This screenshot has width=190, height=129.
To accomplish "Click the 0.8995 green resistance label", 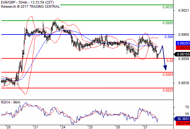I will (168, 23).
